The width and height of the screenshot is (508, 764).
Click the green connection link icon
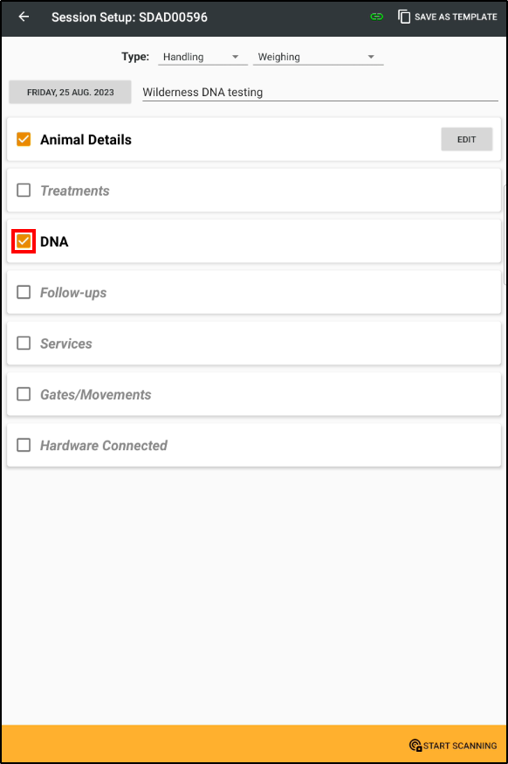pyautogui.click(x=375, y=17)
